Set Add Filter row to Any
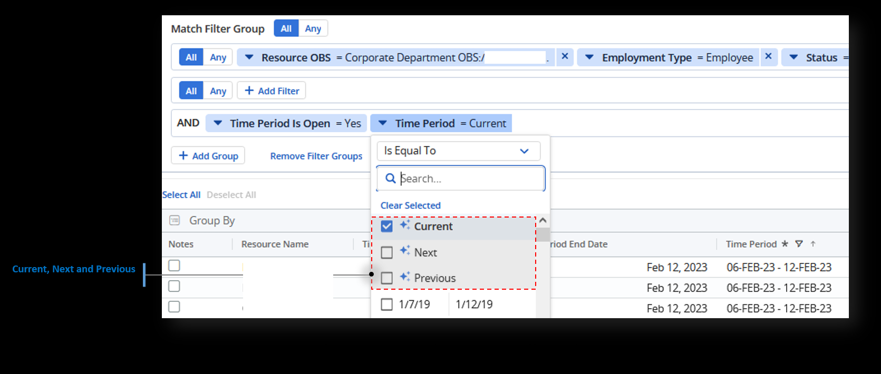The width and height of the screenshot is (881, 374). click(x=218, y=91)
